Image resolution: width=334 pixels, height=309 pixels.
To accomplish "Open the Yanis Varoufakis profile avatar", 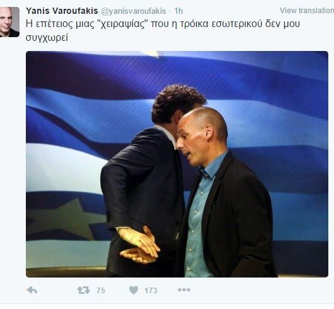I will tap(9, 22).
